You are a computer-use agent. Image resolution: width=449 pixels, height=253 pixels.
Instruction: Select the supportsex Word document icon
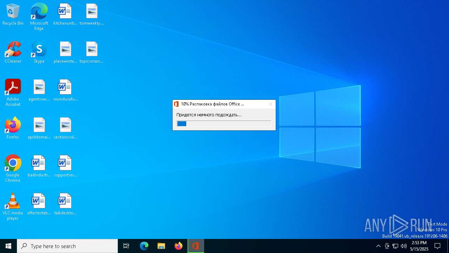tap(65, 167)
